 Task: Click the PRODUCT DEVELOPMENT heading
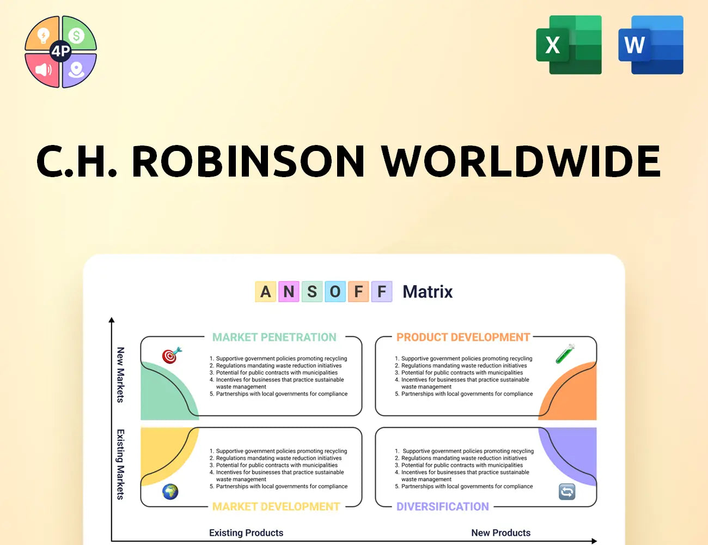pos(463,337)
